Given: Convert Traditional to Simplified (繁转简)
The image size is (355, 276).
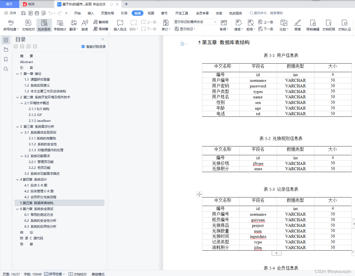Looking at the screenshot, I should tap(101, 22).
